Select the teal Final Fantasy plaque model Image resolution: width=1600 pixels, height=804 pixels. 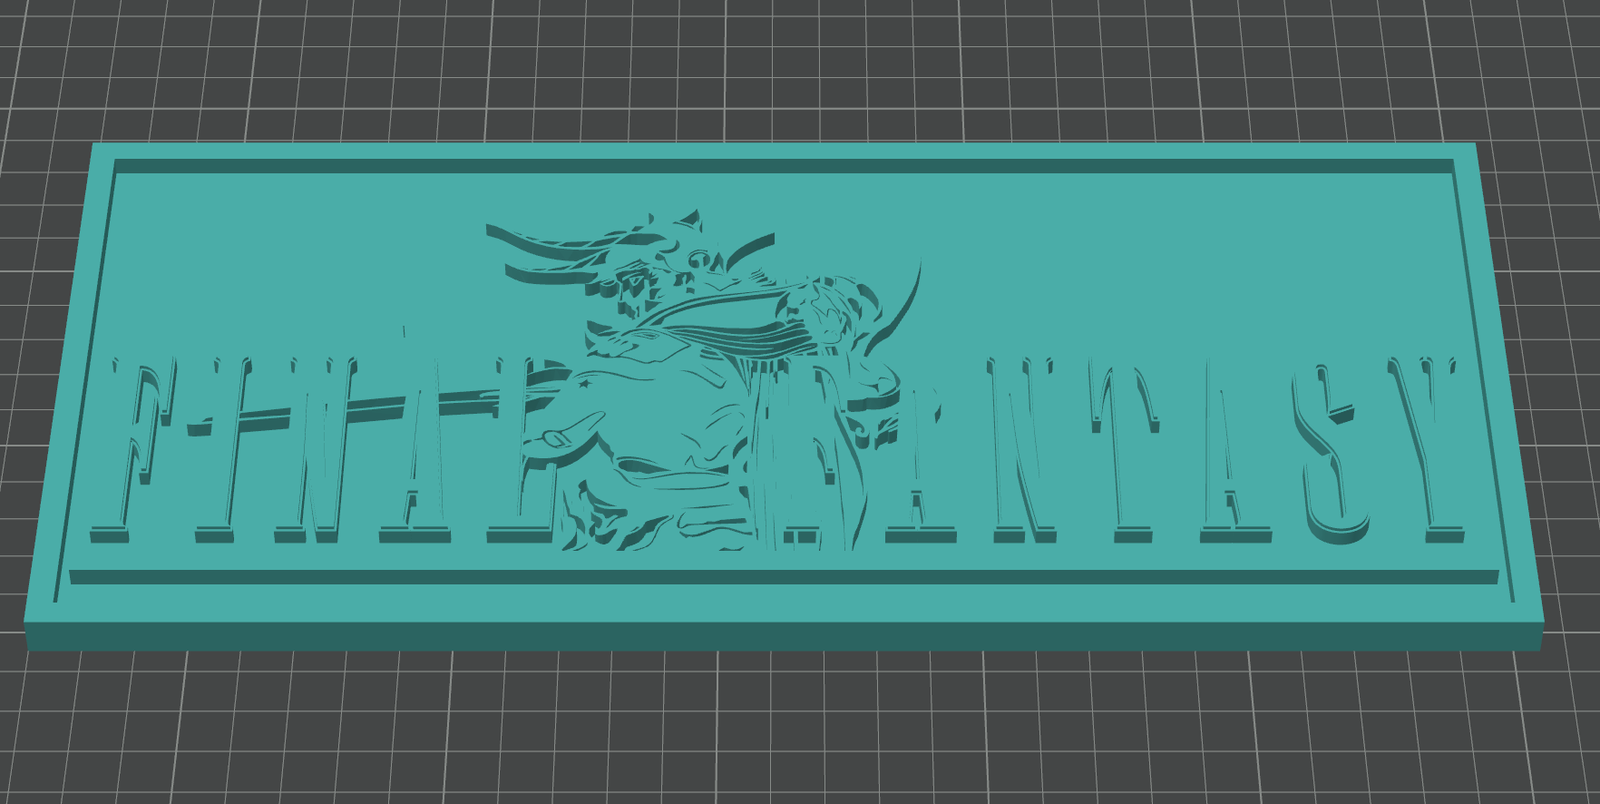point(784,397)
